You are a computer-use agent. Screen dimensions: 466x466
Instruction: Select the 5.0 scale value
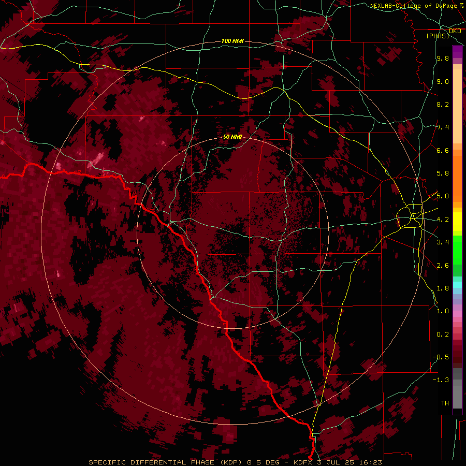(443, 196)
